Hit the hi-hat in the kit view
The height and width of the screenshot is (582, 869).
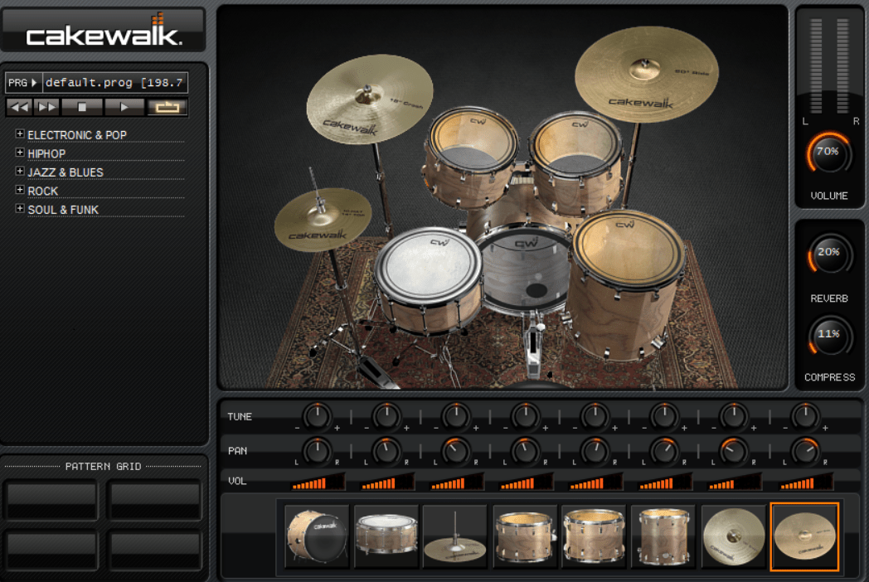[323, 219]
